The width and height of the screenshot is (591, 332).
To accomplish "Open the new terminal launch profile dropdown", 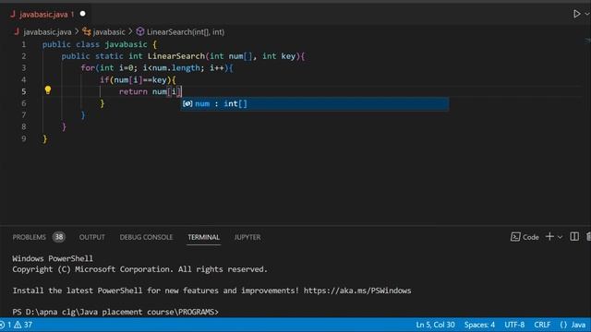I will (x=561, y=237).
